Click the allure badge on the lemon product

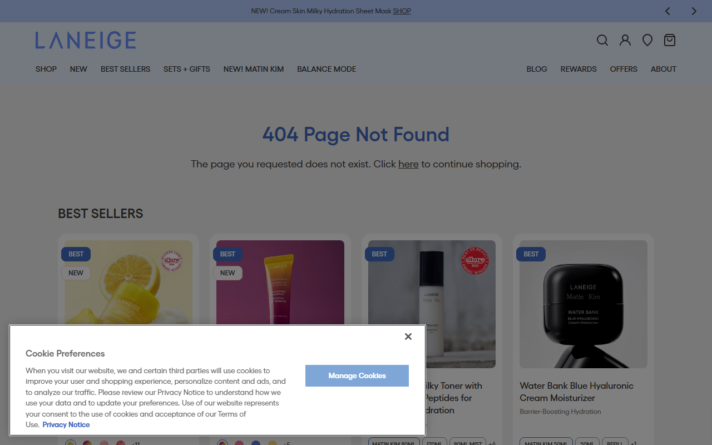point(172,260)
